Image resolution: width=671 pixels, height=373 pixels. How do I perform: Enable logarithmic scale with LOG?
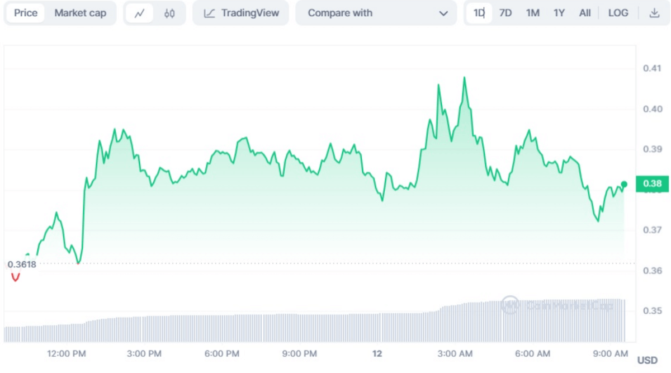click(x=618, y=12)
